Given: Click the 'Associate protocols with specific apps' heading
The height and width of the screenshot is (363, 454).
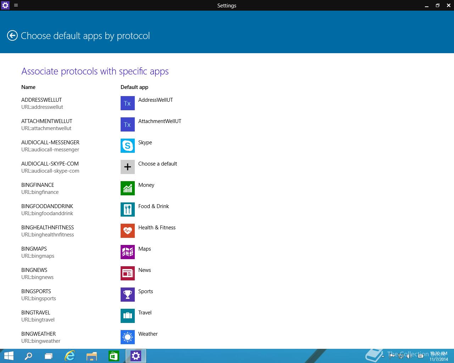Looking at the screenshot, I should pyautogui.click(x=95, y=71).
